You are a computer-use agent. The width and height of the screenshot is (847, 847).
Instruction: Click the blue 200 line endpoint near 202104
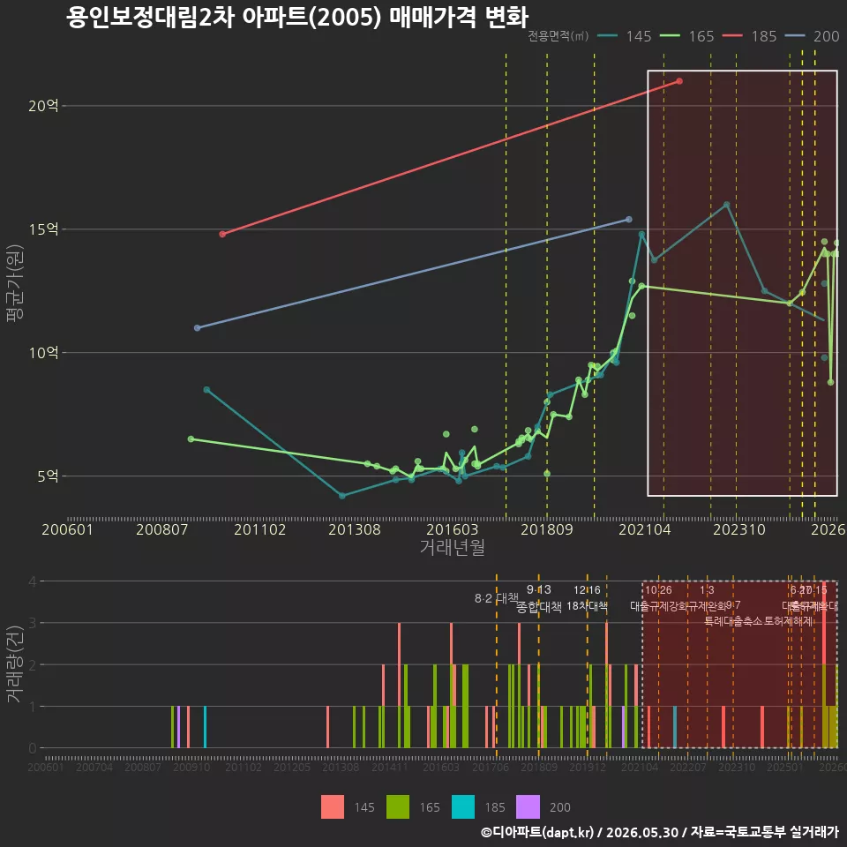629,220
